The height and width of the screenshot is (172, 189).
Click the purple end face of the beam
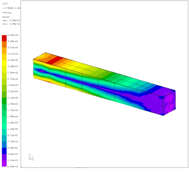(x=169, y=102)
